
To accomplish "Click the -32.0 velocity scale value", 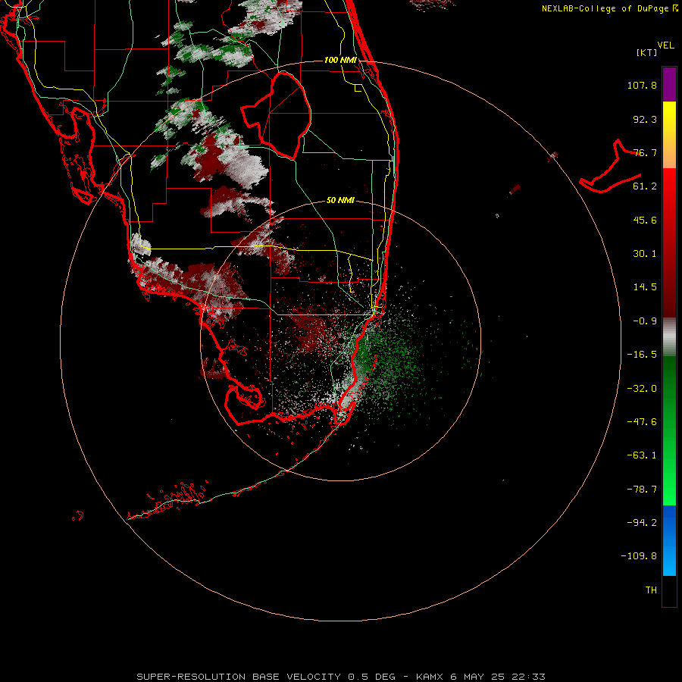I will click(642, 389).
